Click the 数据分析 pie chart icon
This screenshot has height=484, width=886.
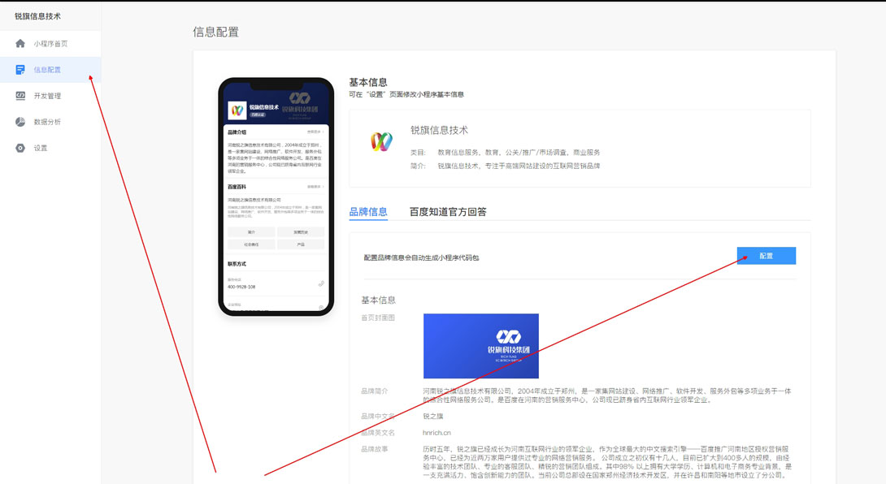20,122
